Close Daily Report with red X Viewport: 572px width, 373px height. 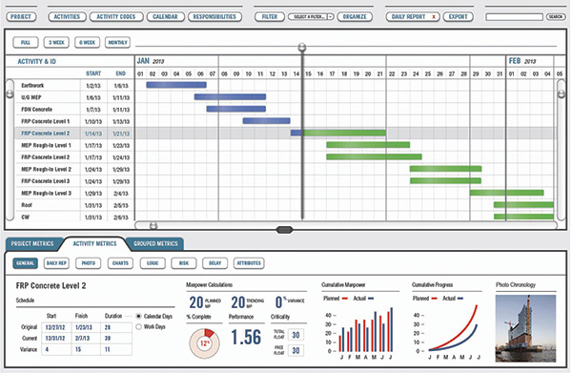tap(434, 17)
